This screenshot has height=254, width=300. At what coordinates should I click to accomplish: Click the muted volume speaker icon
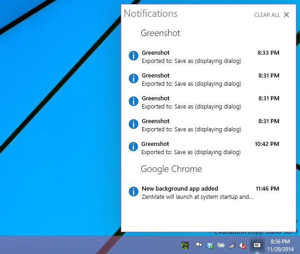pyautogui.click(x=243, y=245)
